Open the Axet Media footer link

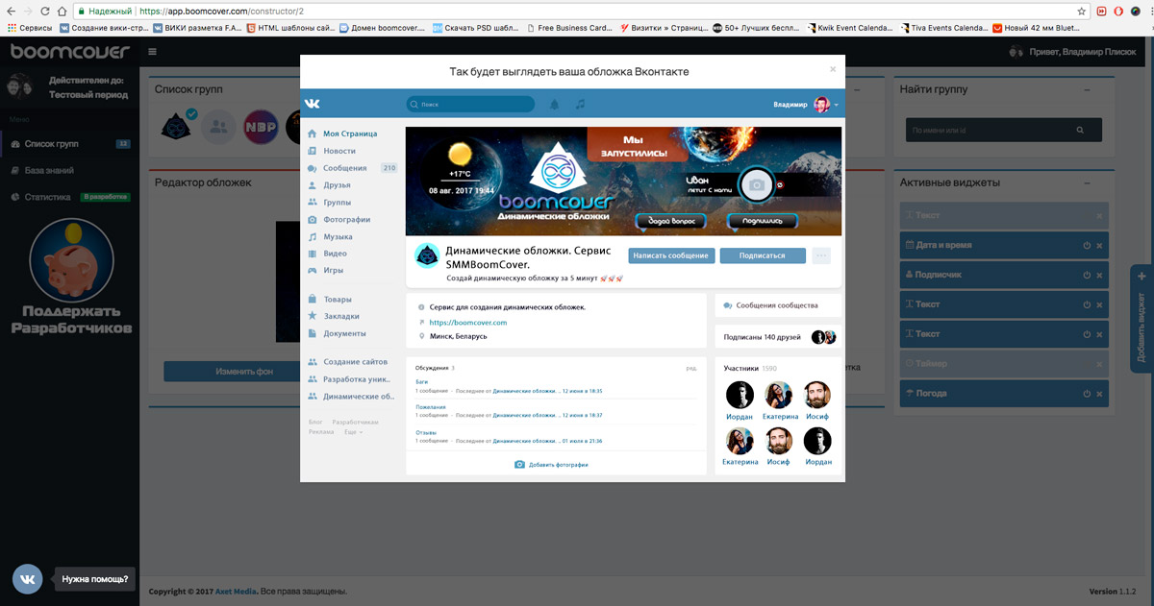pyautogui.click(x=237, y=592)
